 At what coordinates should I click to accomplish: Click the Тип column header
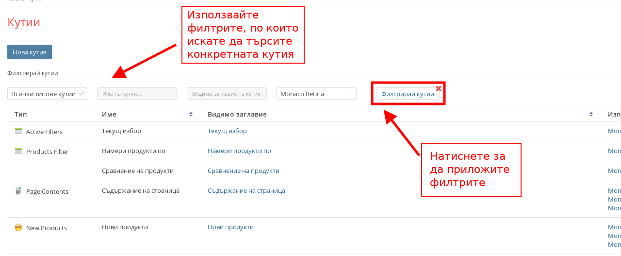pos(21,114)
